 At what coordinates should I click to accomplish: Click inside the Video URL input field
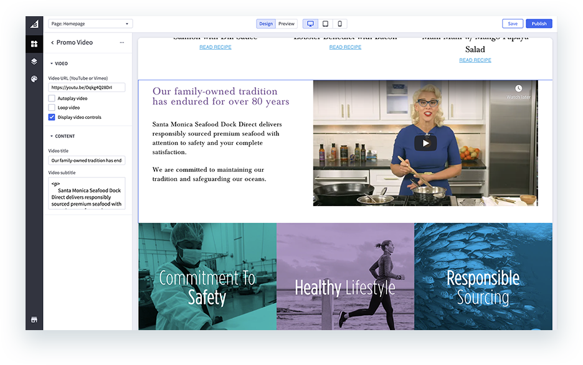[87, 87]
